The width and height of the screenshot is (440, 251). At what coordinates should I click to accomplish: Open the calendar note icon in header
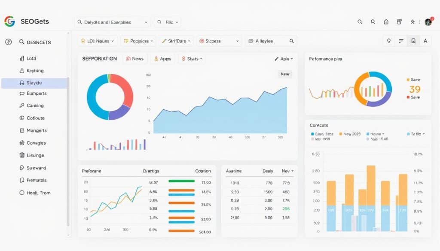tap(399, 22)
